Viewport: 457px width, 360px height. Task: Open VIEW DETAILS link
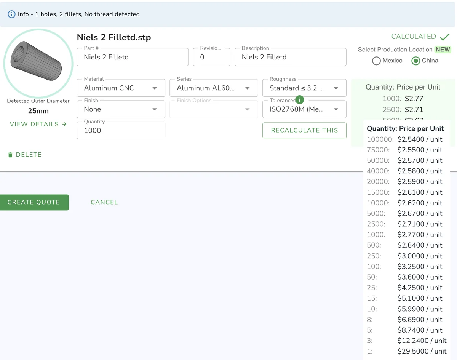(x=38, y=124)
